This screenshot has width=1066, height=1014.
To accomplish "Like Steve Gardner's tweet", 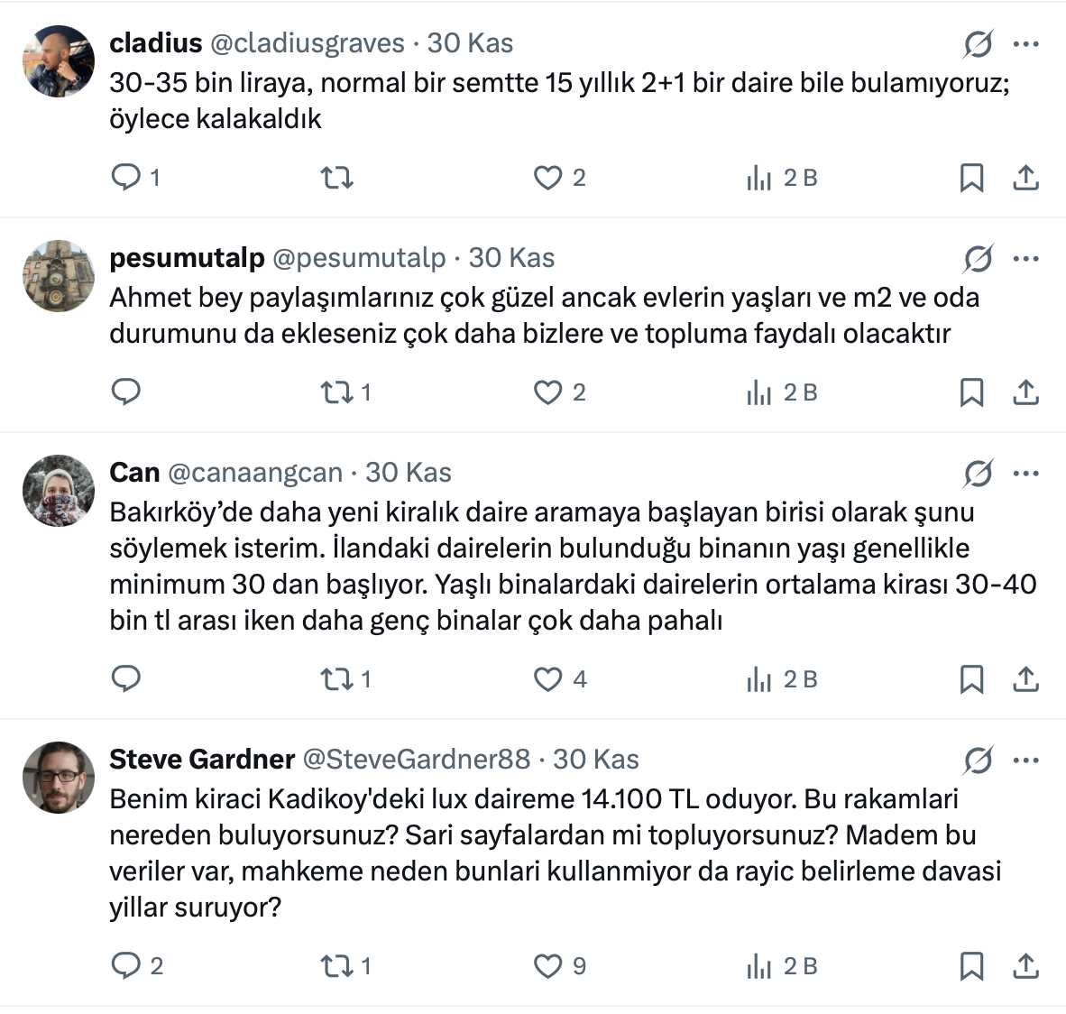I will coord(547,966).
